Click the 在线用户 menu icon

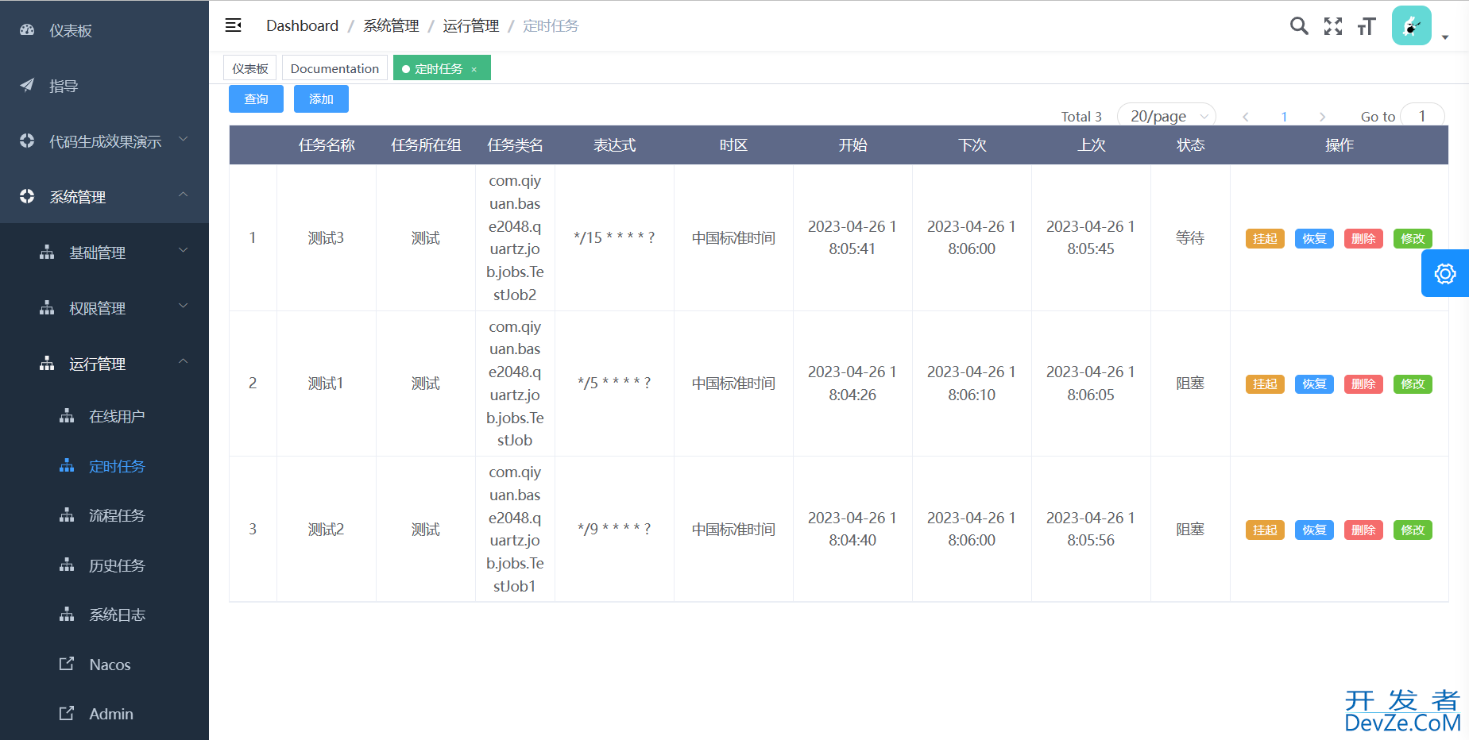(67, 415)
